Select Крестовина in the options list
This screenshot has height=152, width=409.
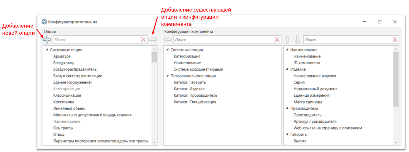[x=64, y=102]
